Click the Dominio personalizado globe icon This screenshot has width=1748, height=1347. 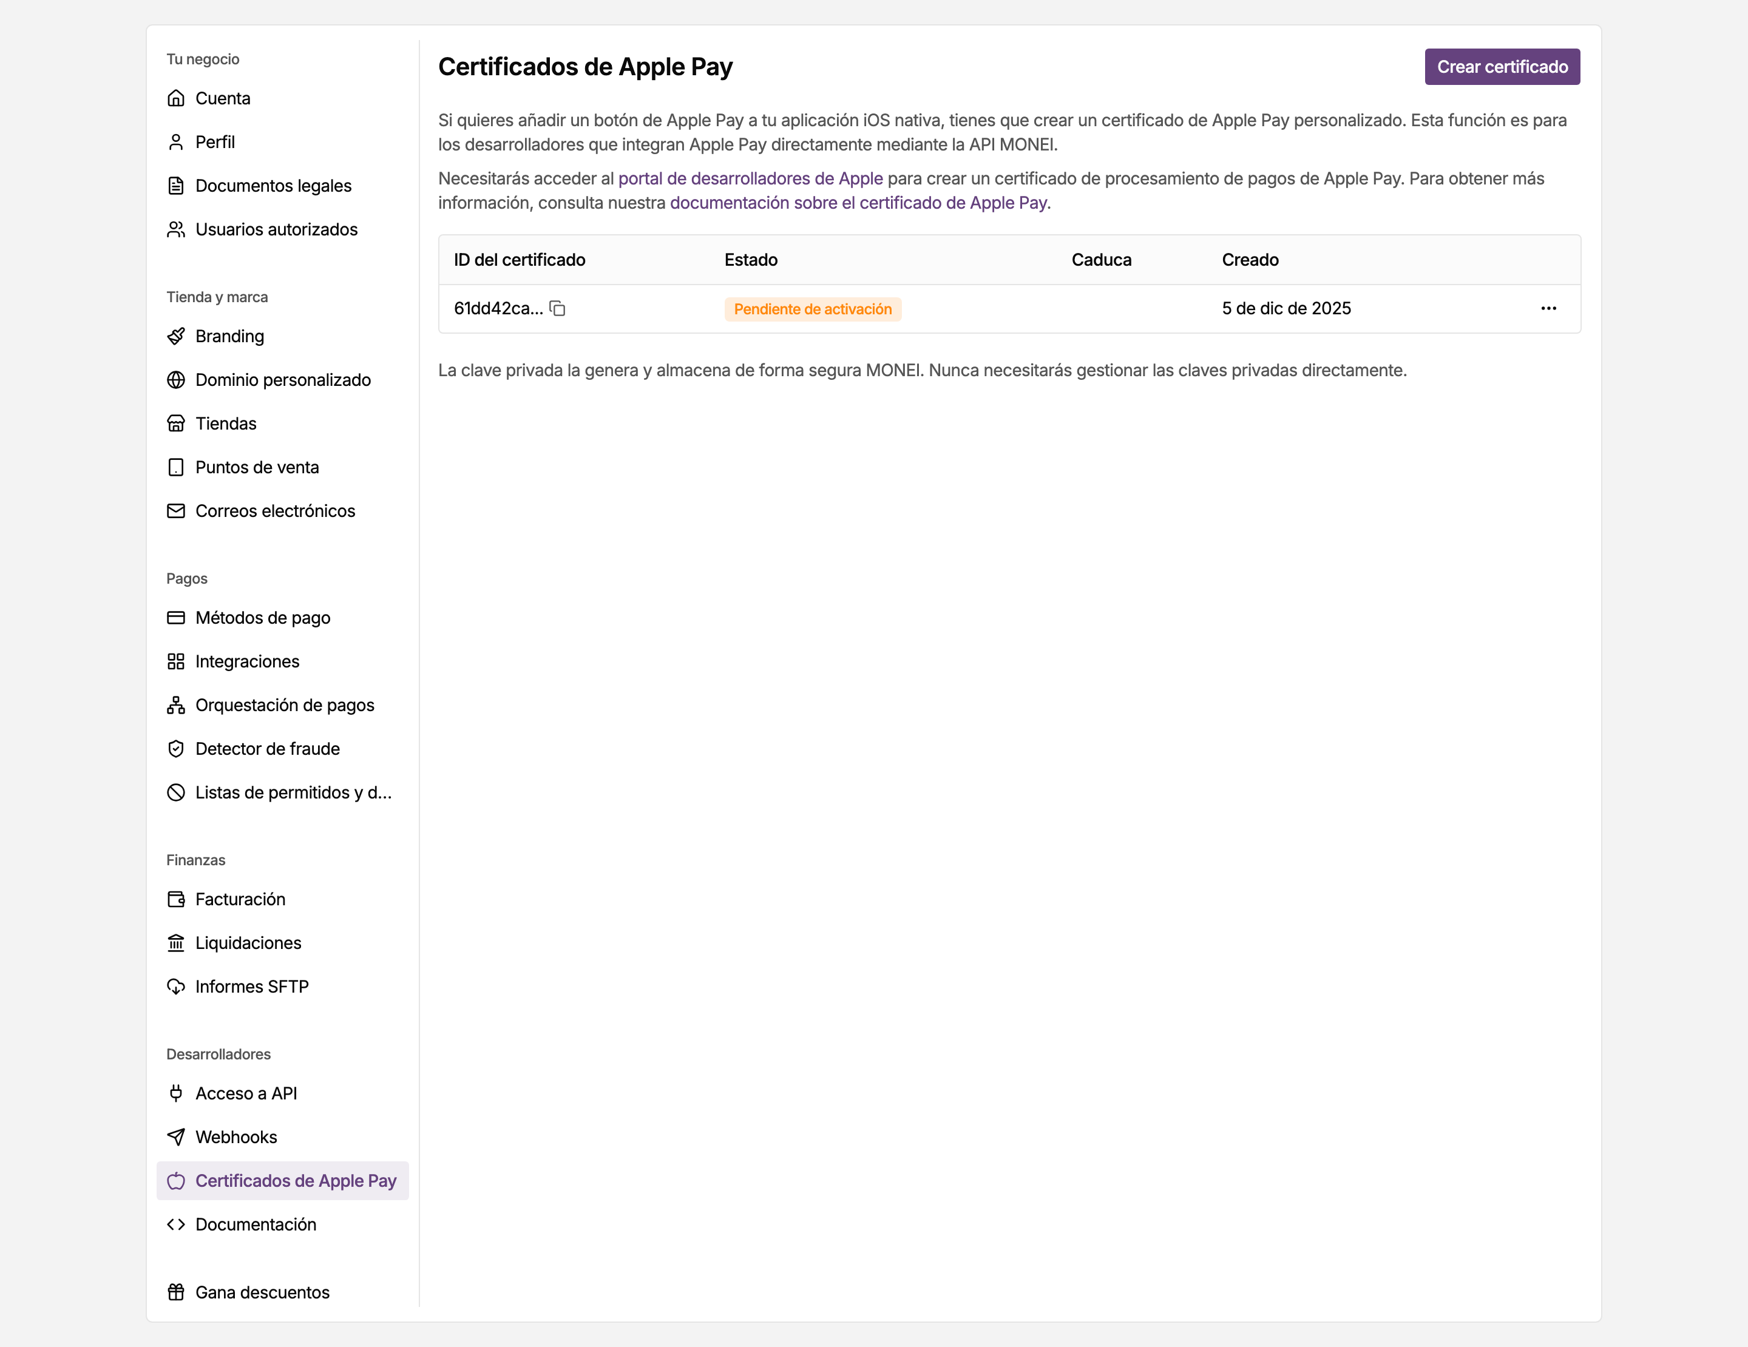176,380
